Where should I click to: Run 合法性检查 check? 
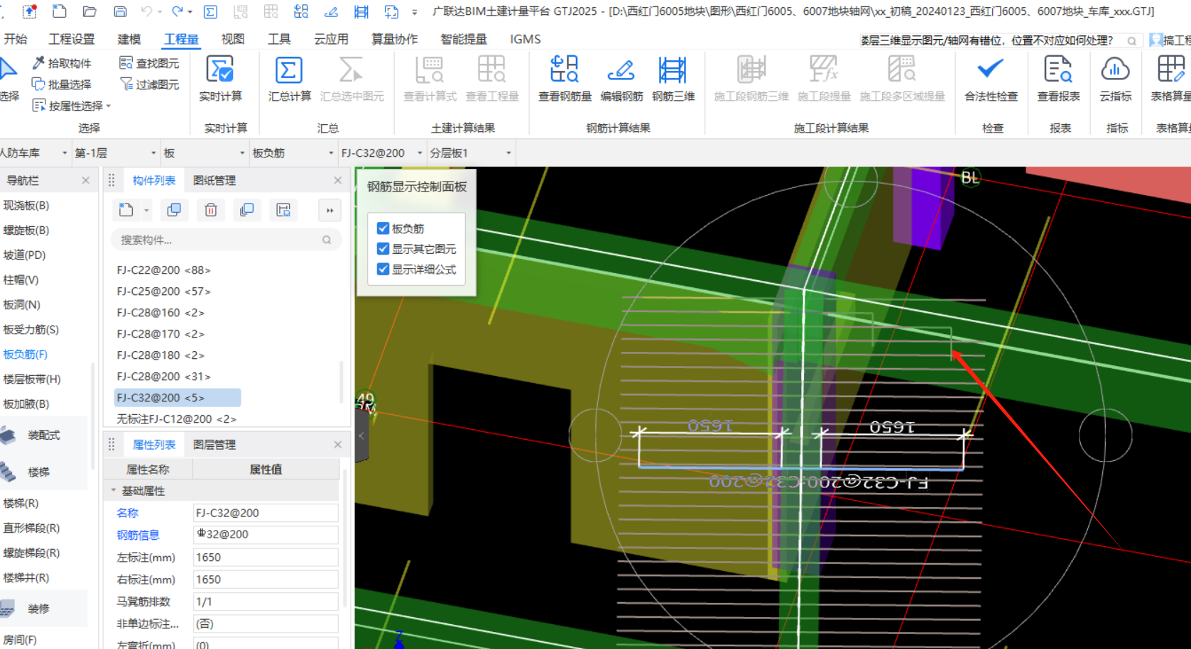(991, 79)
